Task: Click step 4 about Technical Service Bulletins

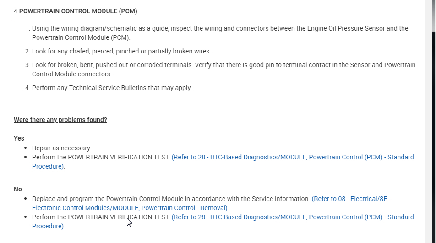Action: click(x=112, y=88)
